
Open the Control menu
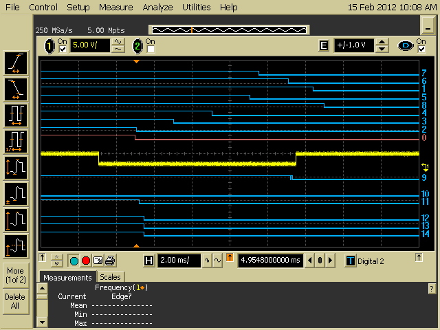(43, 7)
